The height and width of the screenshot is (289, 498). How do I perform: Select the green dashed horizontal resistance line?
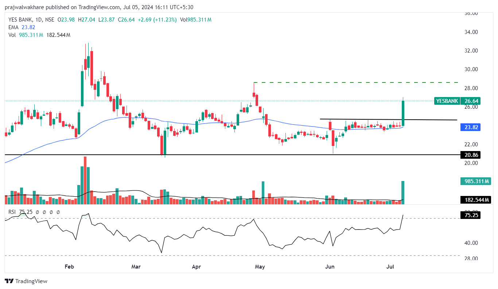pyautogui.click(x=346, y=82)
